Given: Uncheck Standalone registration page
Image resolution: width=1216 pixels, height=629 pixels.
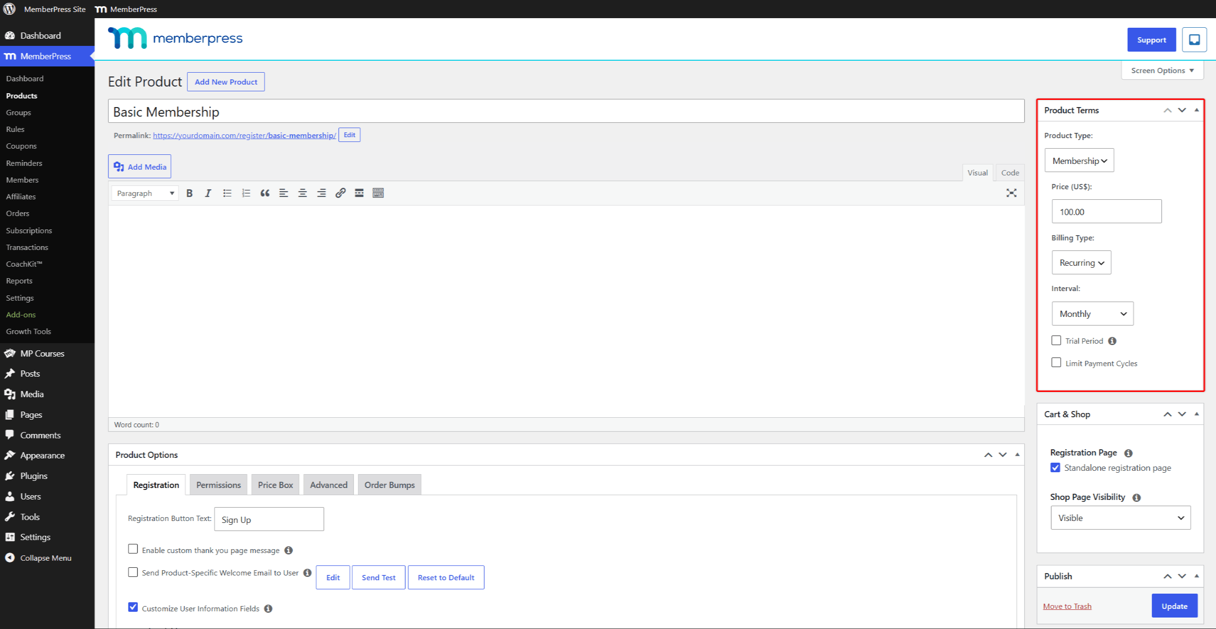Looking at the screenshot, I should 1055,467.
